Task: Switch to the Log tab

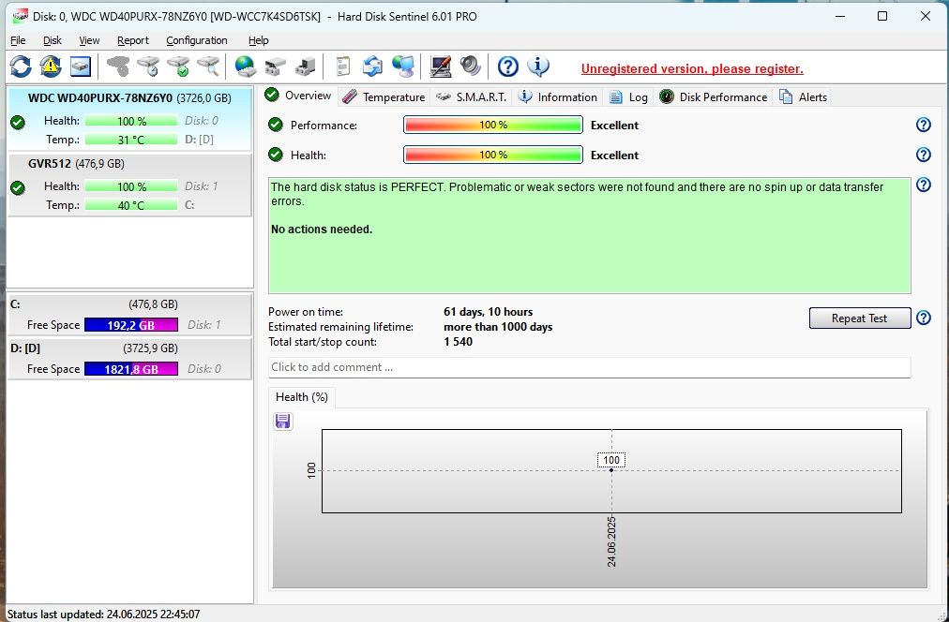Action: 629,97
